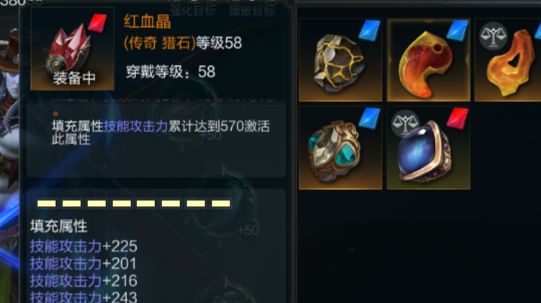This screenshot has width=541, height=303.
Task: Click the first yellow fill segment bar
Action: pyautogui.click(x=47, y=203)
